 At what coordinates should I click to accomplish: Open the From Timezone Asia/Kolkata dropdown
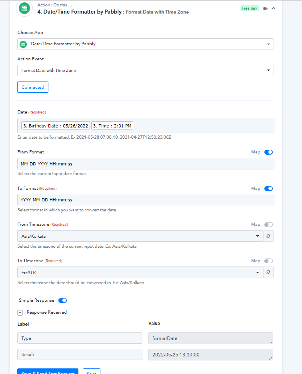point(140,236)
